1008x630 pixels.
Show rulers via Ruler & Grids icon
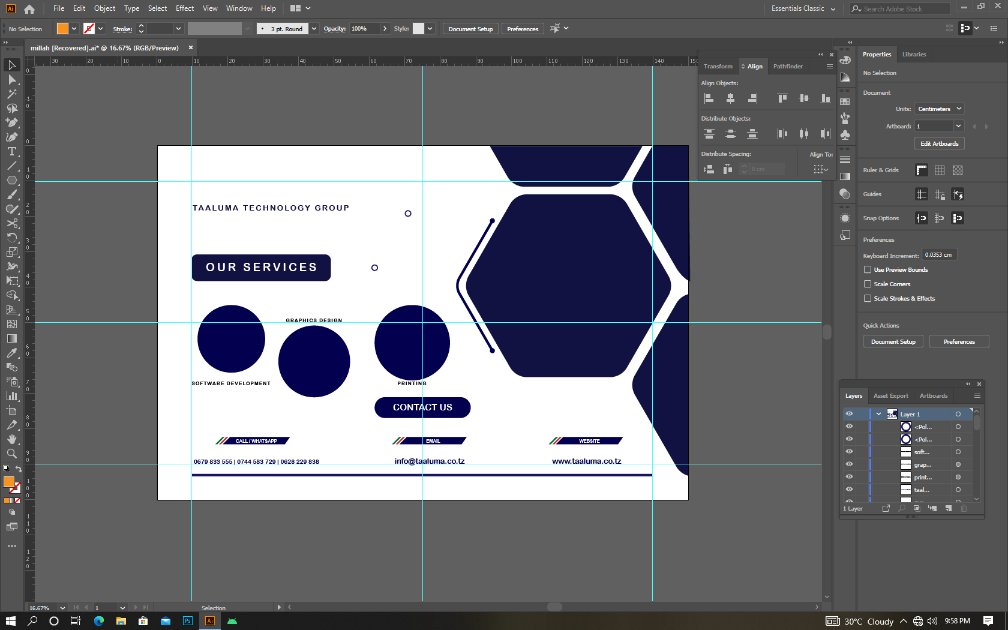point(922,170)
